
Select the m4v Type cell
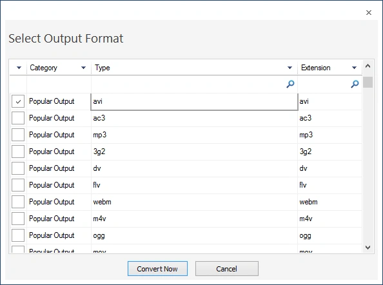[x=194, y=219]
